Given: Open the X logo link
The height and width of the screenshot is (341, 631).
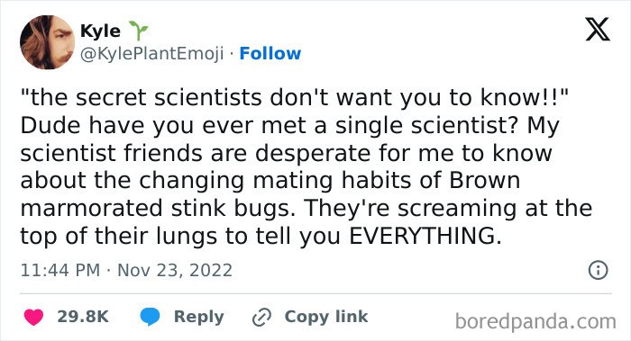Looking at the screenshot, I should coord(598,29).
